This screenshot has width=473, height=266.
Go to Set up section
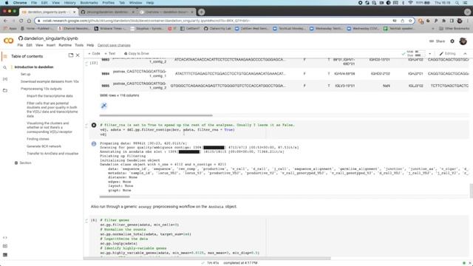point(25,74)
